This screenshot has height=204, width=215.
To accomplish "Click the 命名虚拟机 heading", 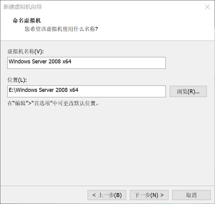I will pyautogui.click(x=27, y=21).
